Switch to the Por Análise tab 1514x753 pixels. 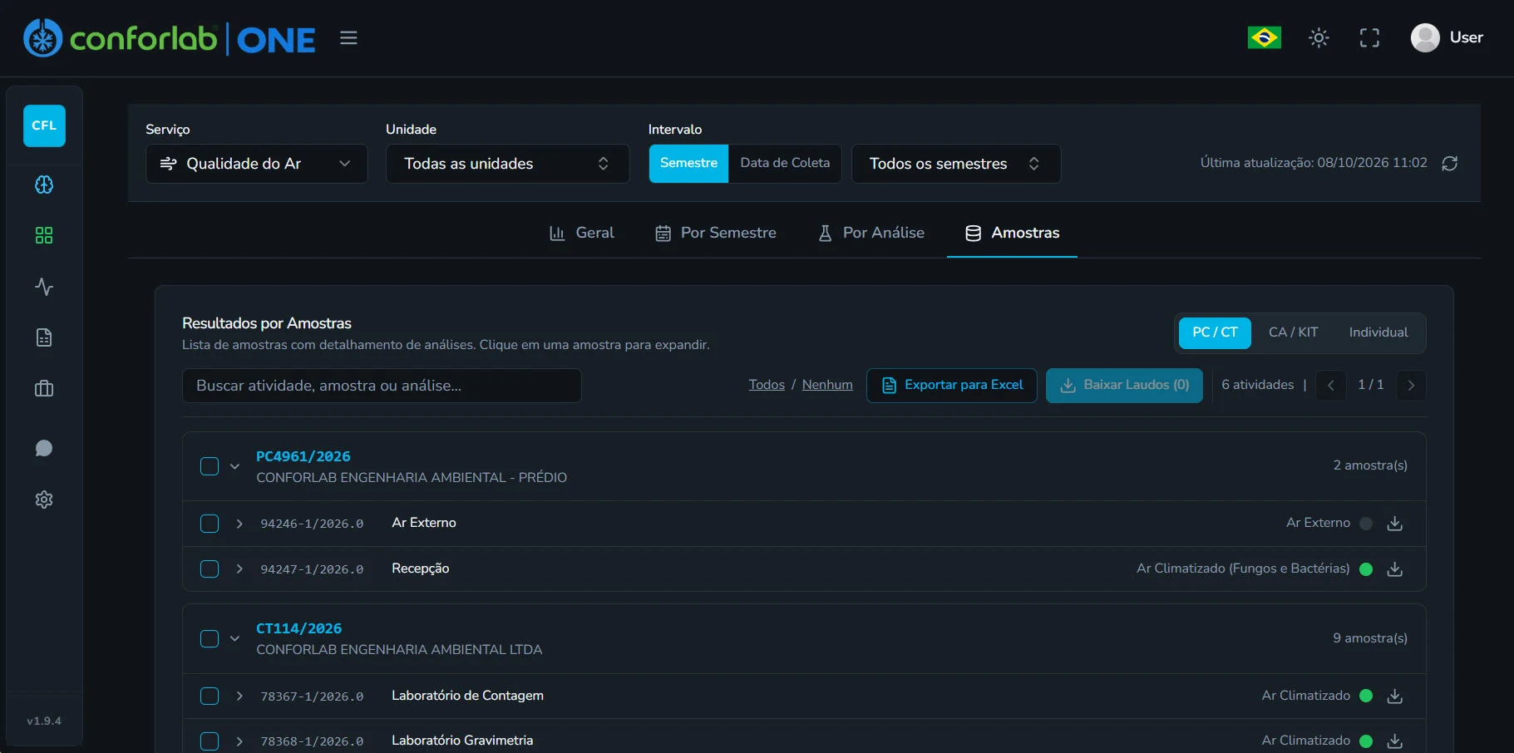click(871, 234)
